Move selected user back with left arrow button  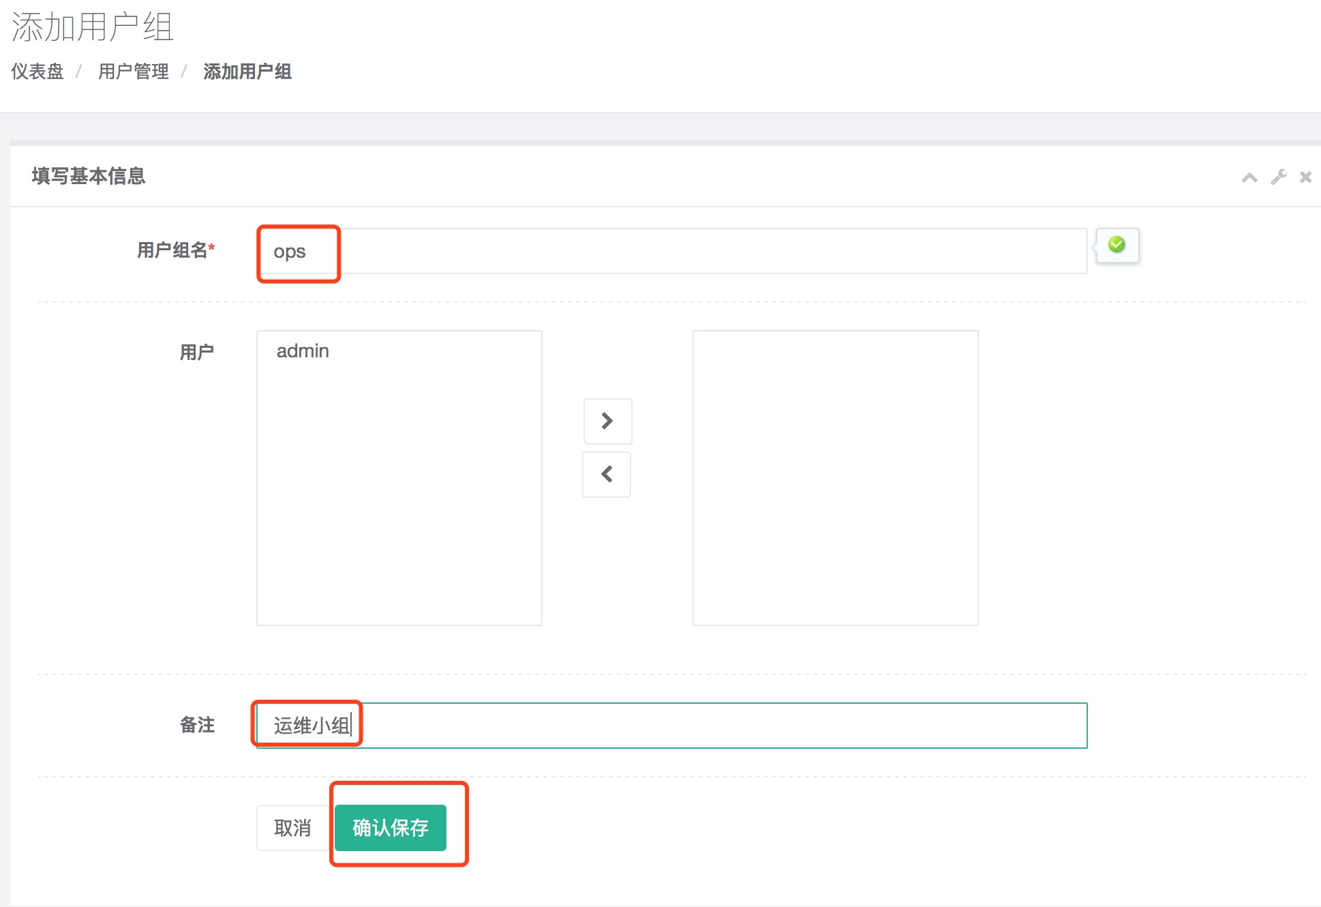click(x=607, y=474)
